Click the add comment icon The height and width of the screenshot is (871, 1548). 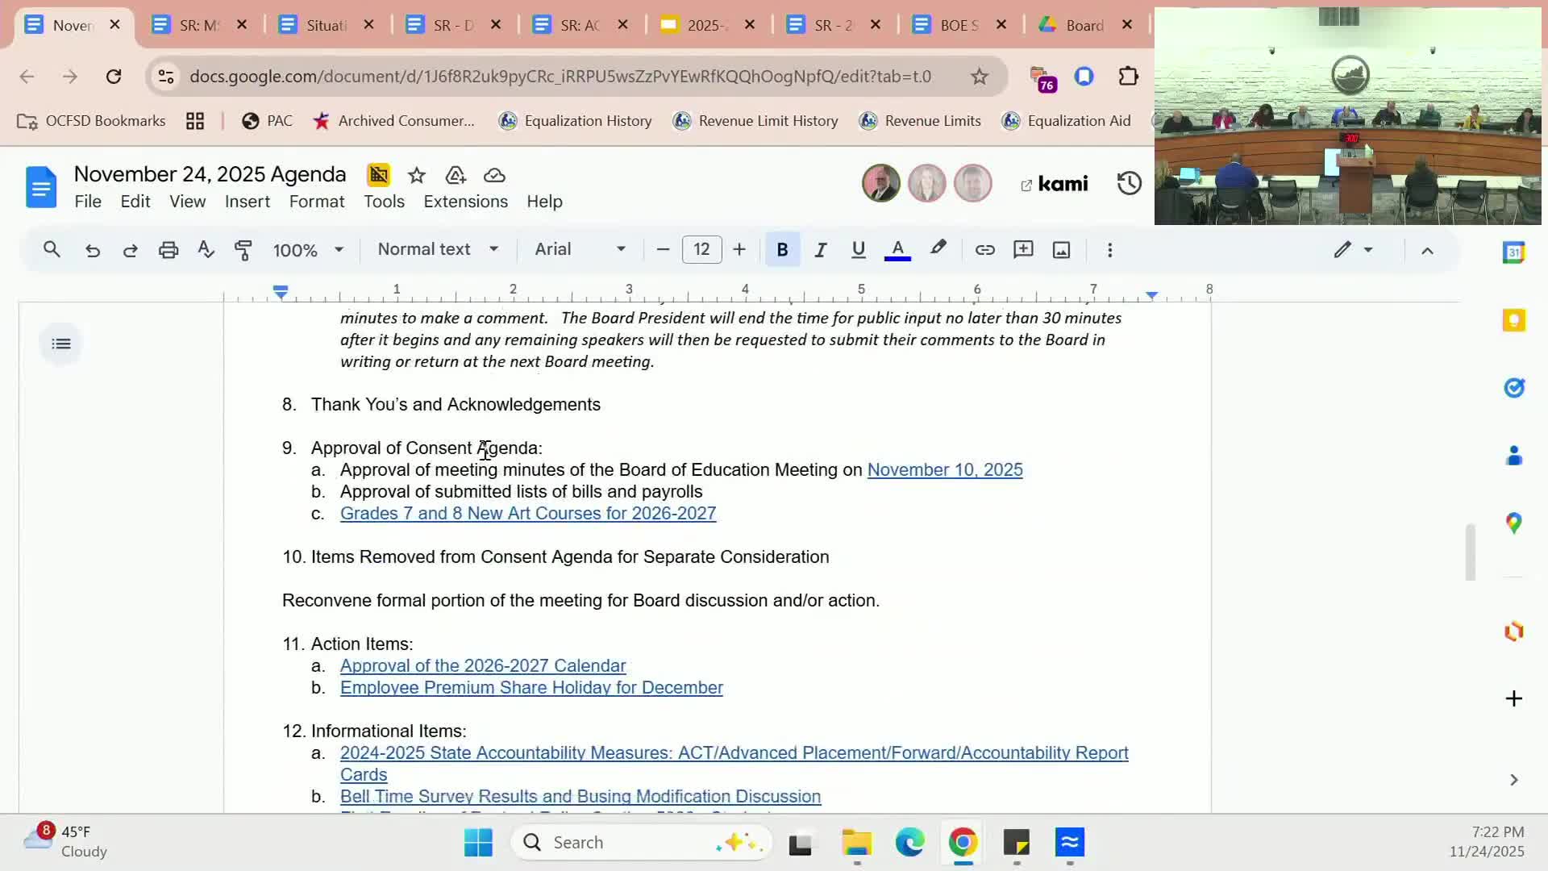1023,250
